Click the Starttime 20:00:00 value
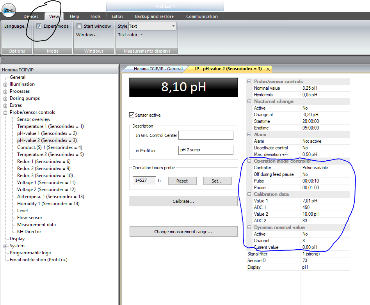This screenshot has height=305, width=370. point(325,121)
